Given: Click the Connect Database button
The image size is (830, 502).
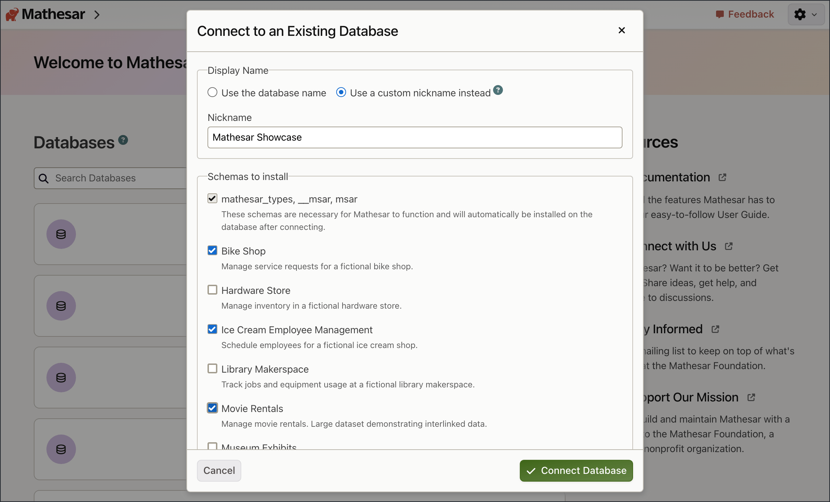Looking at the screenshot, I should pos(576,471).
